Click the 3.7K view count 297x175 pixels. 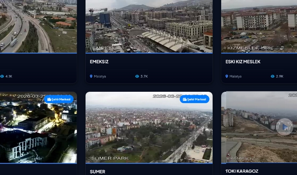144,76
